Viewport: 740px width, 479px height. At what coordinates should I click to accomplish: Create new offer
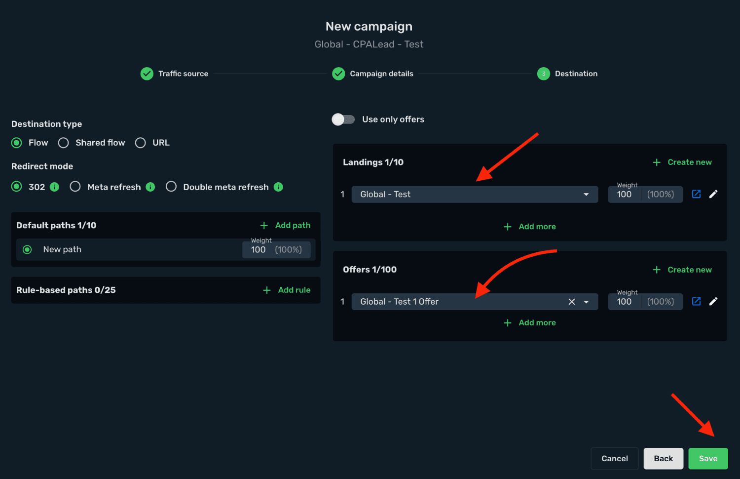[x=682, y=270]
